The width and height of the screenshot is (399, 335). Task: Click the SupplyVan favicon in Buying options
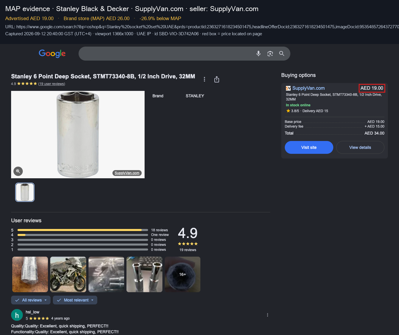288,88
